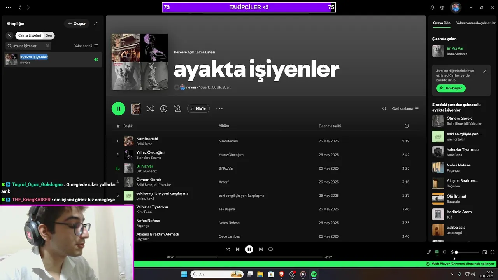The width and height of the screenshot is (498, 280).
Task: Click the Oluştur create button
Action: point(77,23)
